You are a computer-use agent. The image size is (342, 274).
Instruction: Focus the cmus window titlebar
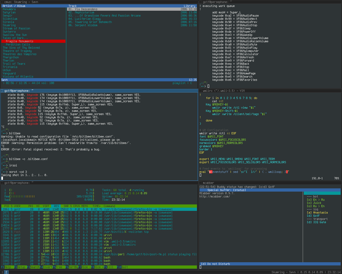click(99, 2)
